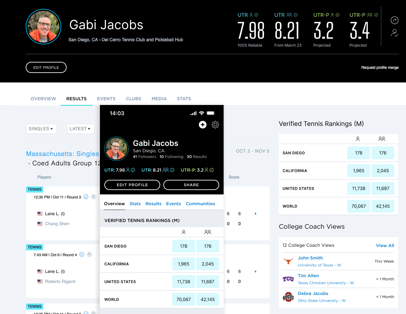Click View All college coach views
This screenshot has width=406, height=314.
[385, 245]
